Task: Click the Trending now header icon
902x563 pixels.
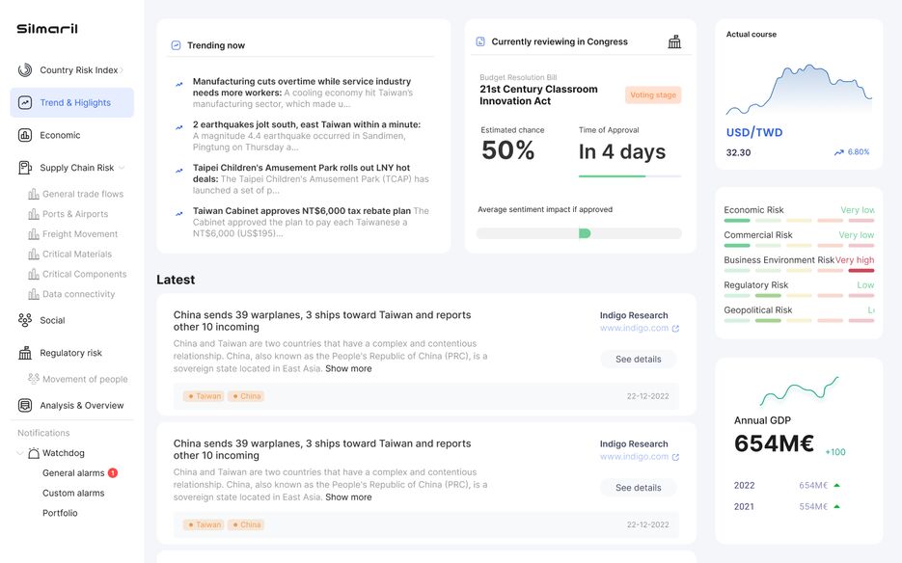Action: click(x=176, y=45)
